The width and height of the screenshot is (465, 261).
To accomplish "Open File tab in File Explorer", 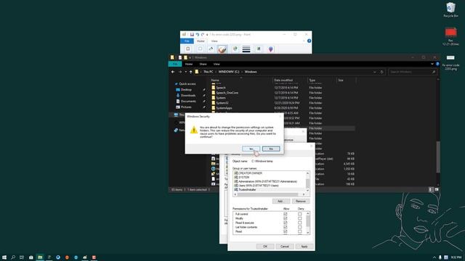I will point(175,64).
